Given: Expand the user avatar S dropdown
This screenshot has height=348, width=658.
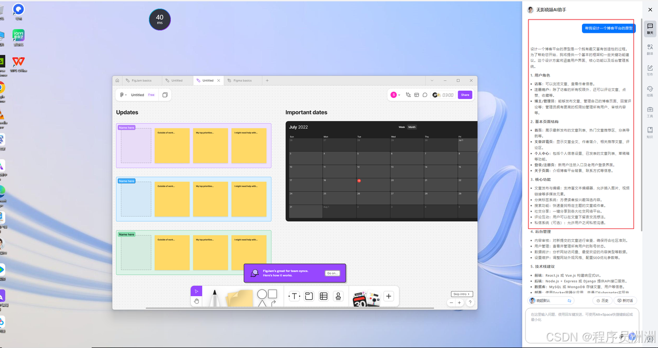Looking at the screenshot, I should point(395,95).
